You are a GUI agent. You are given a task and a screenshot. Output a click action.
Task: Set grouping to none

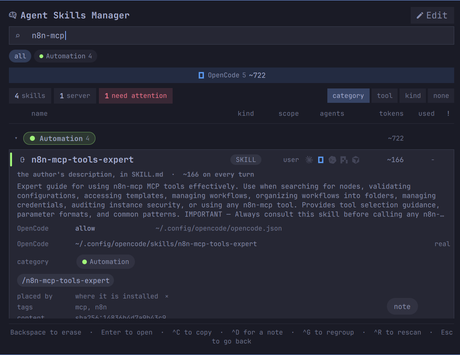click(x=441, y=96)
